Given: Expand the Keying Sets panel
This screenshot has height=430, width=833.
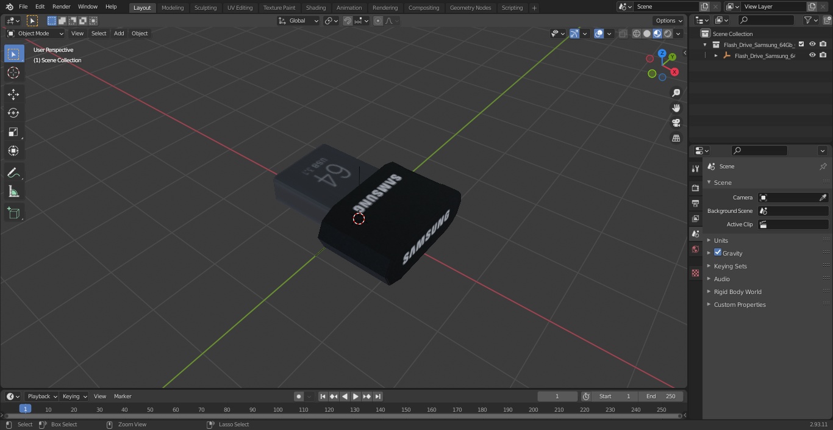Looking at the screenshot, I should click(x=730, y=266).
